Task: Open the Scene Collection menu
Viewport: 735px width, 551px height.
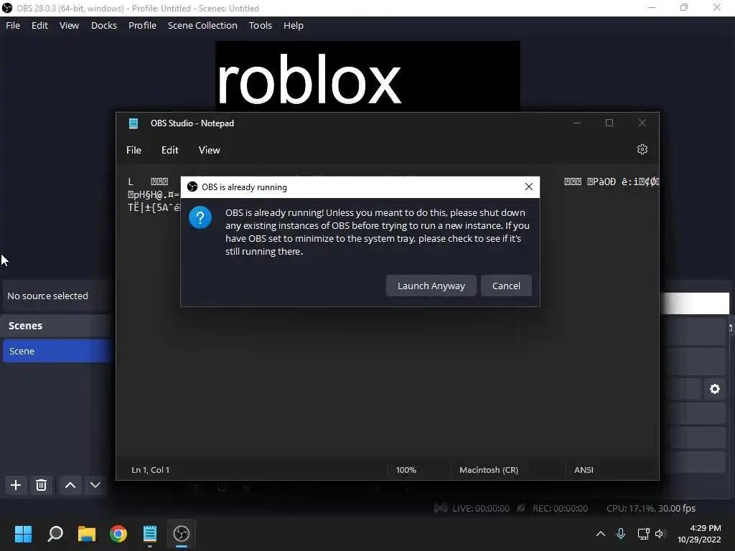Action: 202,25
